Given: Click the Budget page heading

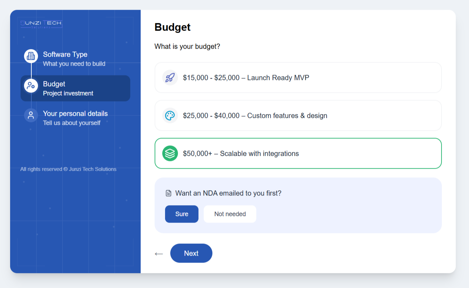Looking at the screenshot, I should [172, 27].
